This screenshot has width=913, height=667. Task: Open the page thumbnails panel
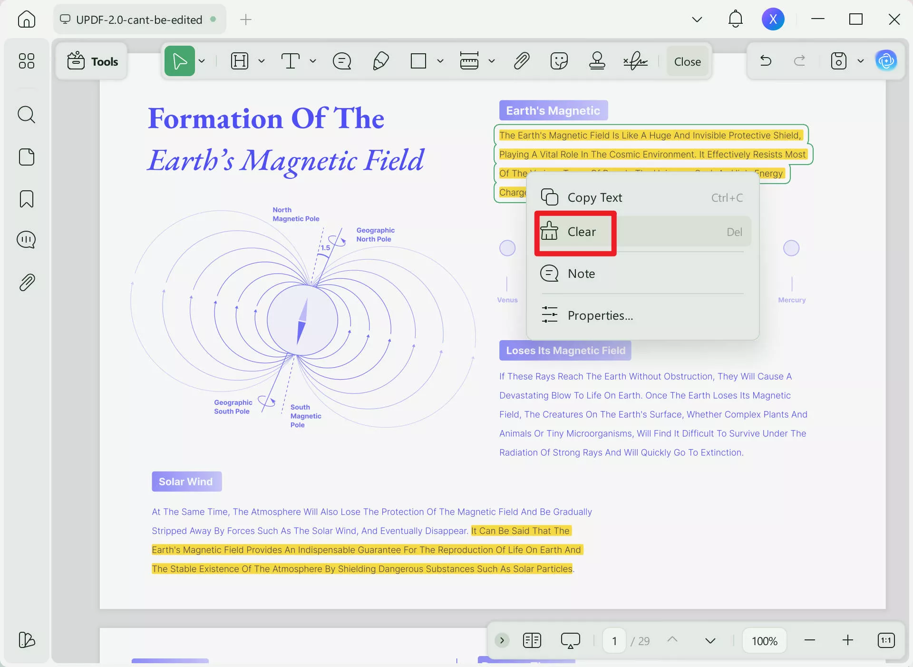[x=27, y=157]
